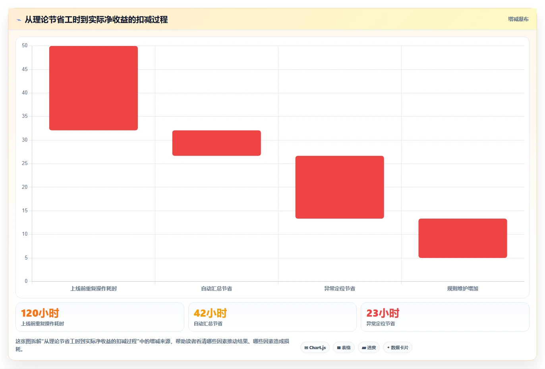Click the x-axis label 异常定位节省
This screenshot has height=369, width=545.
pos(340,288)
